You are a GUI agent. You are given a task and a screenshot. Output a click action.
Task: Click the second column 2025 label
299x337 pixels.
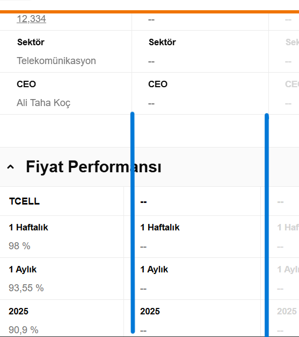(150, 311)
